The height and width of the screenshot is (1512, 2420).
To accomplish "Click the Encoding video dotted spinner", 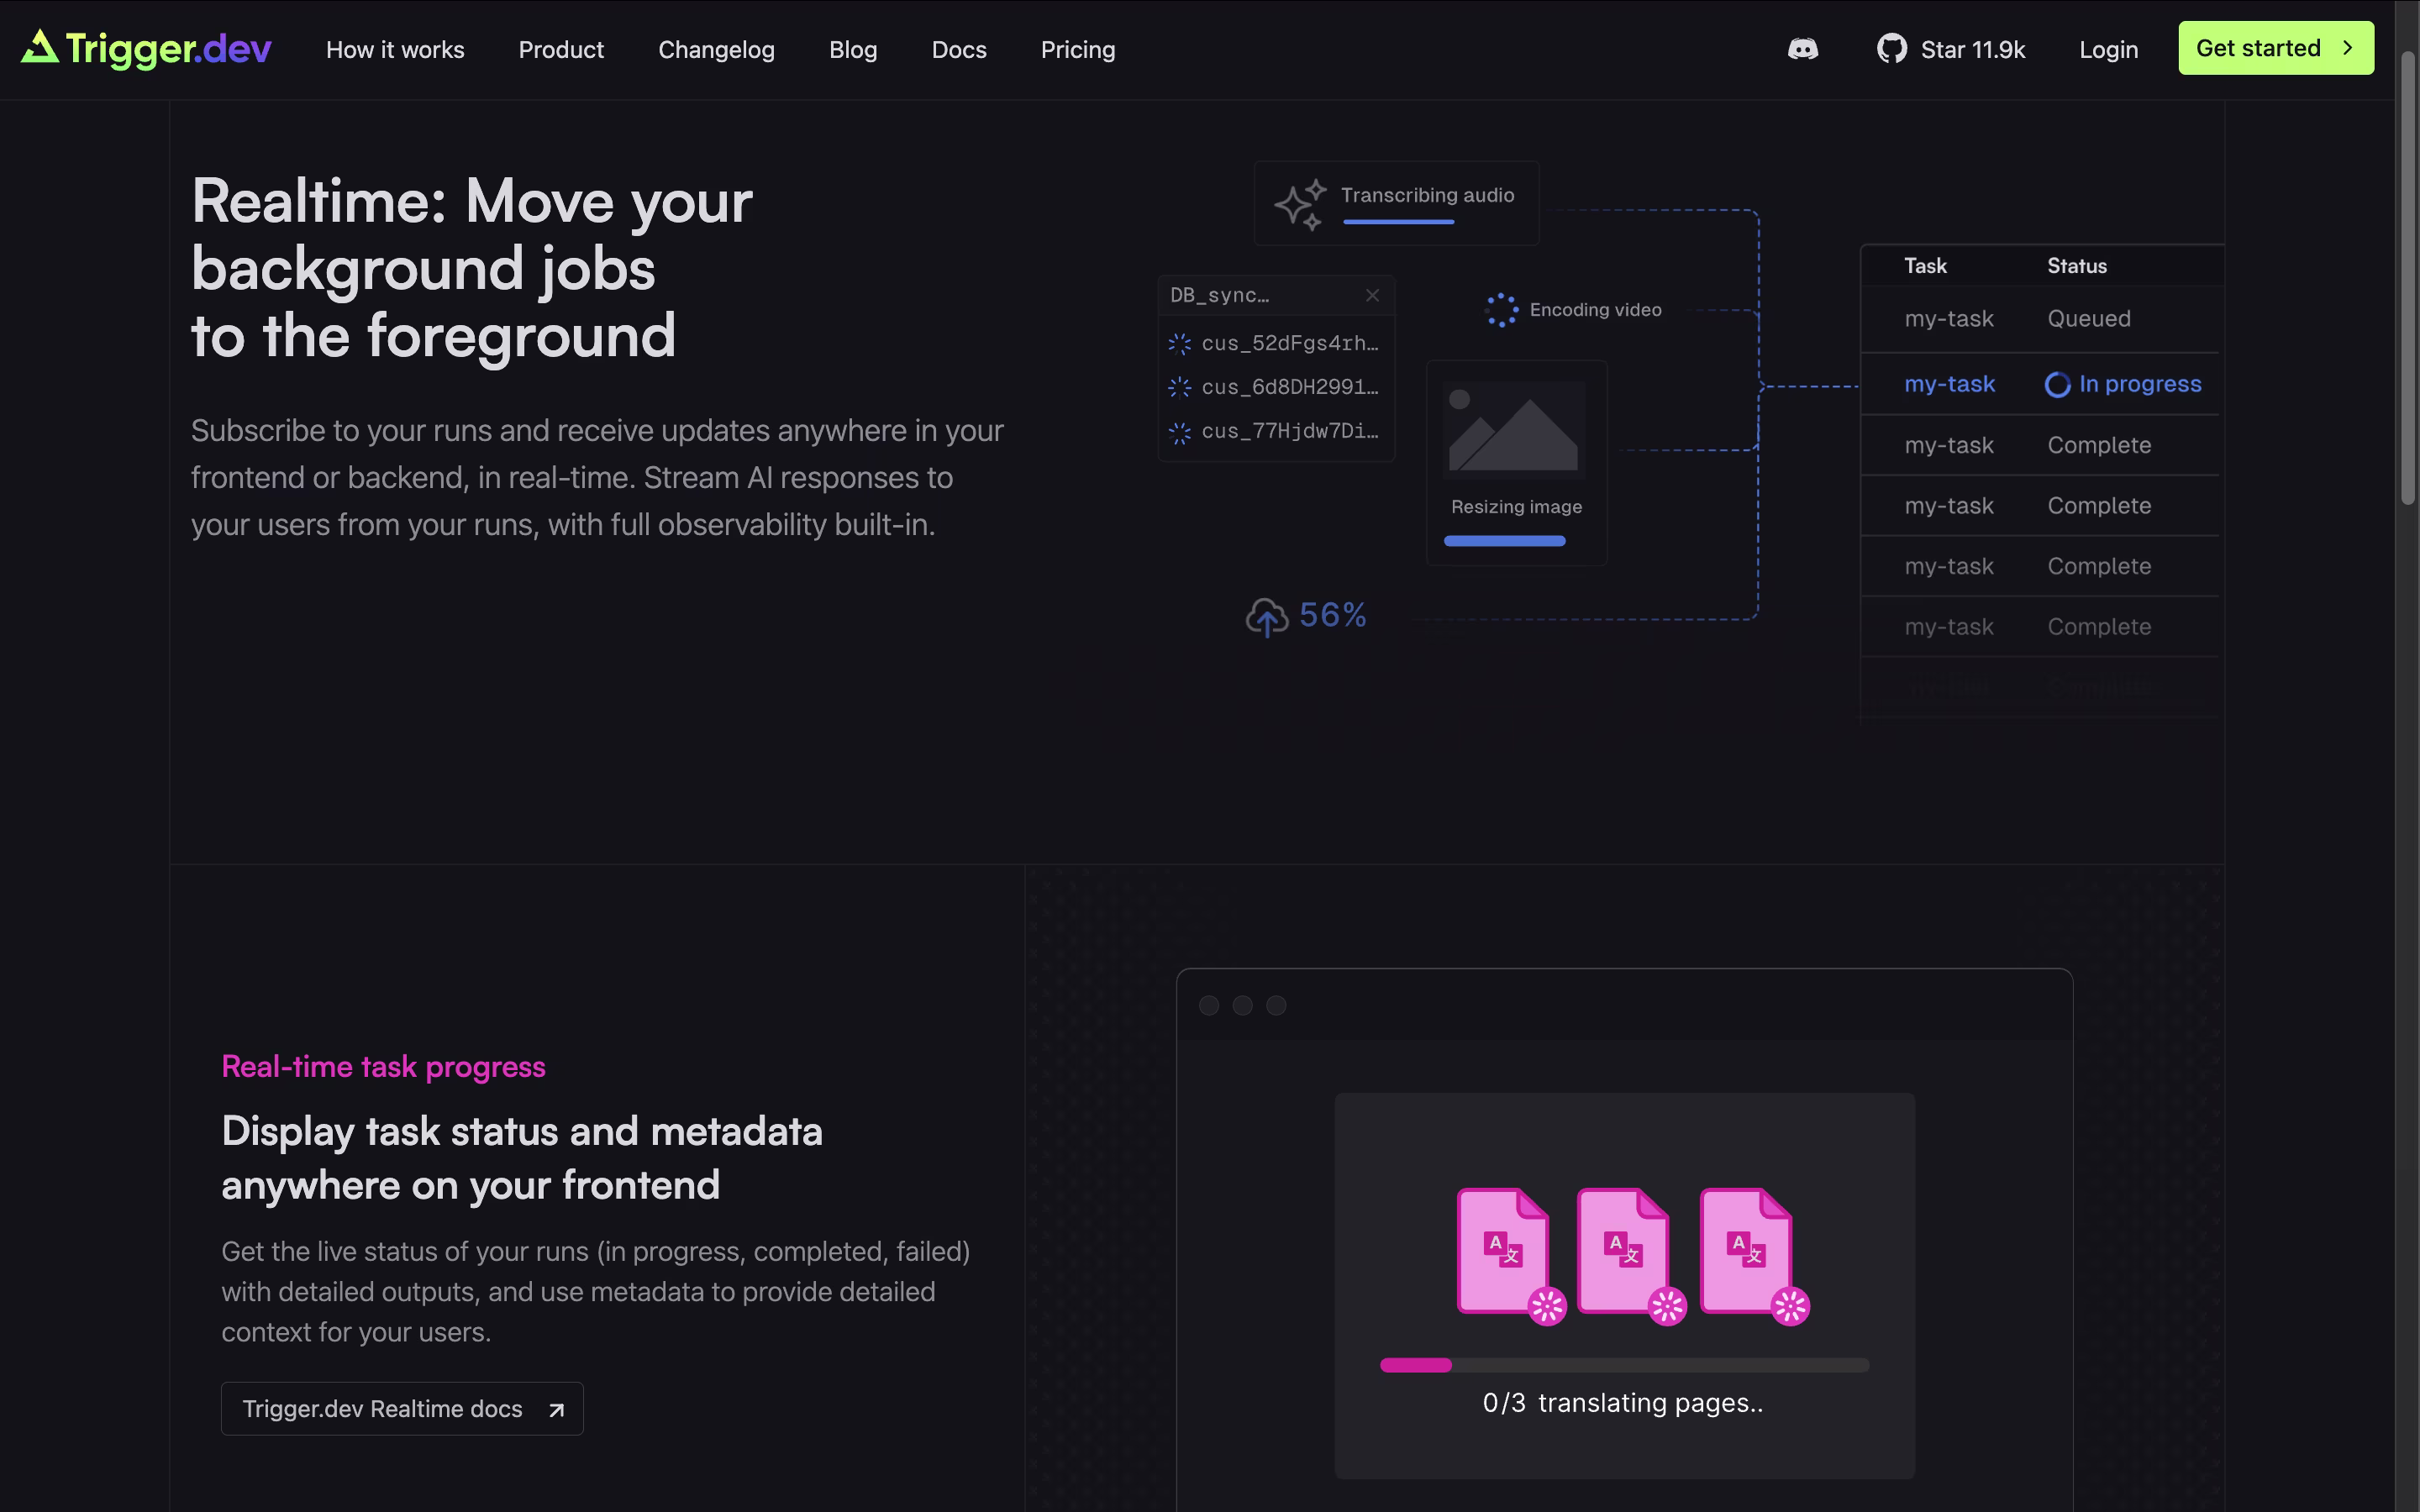I will (1501, 310).
